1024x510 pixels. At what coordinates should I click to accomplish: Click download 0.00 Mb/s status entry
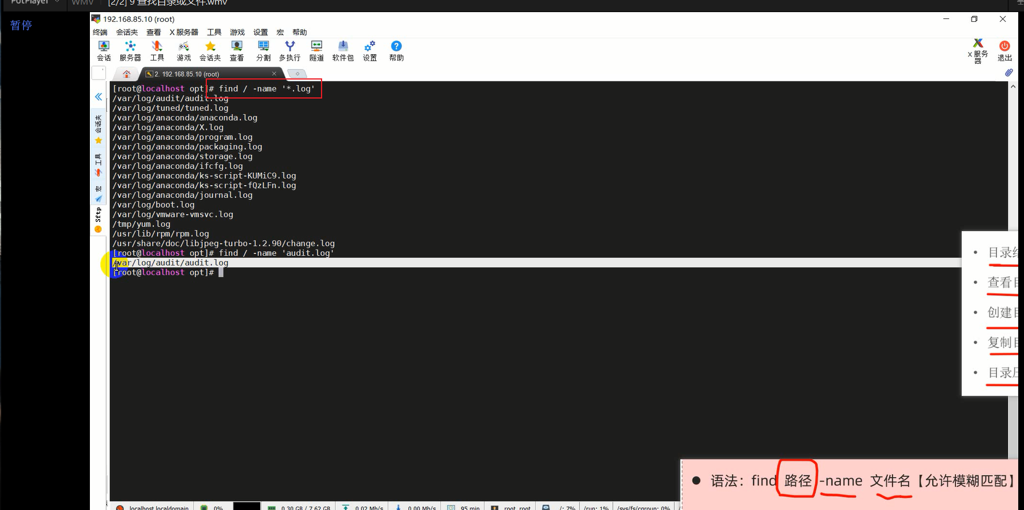(x=416, y=508)
